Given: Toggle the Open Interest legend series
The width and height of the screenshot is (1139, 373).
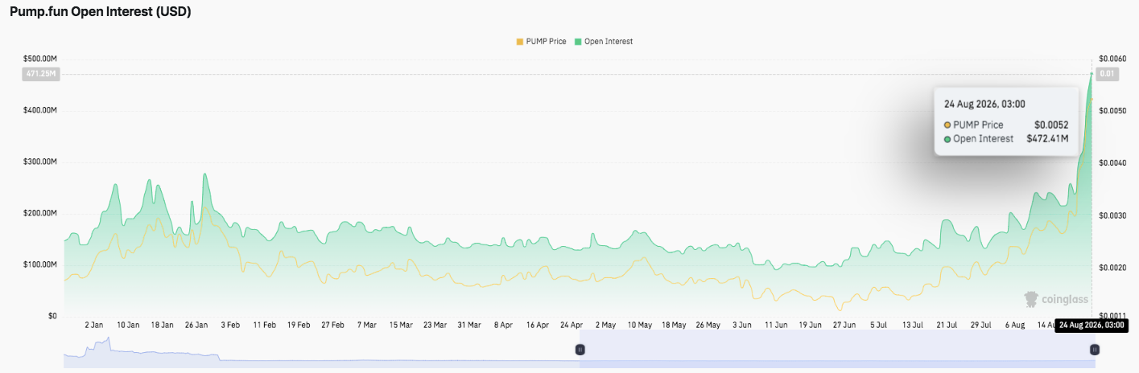Looking at the screenshot, I should (x=603, y=41).
